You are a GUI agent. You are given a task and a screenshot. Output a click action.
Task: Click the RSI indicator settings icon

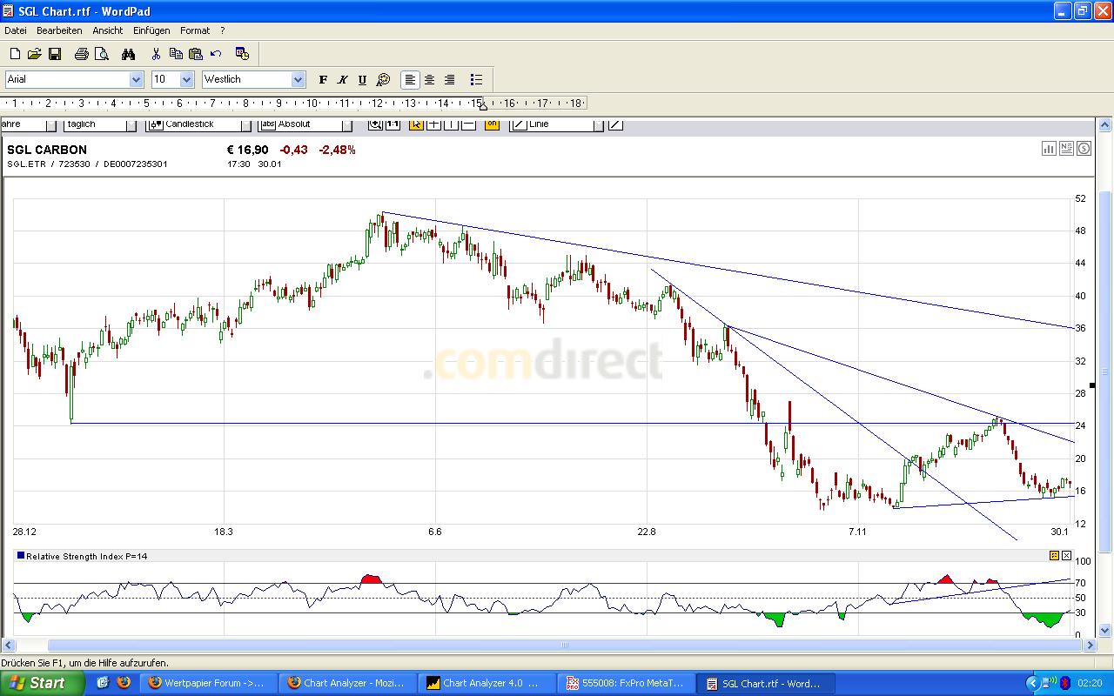pyautogui.click(x=1054, y=555)
